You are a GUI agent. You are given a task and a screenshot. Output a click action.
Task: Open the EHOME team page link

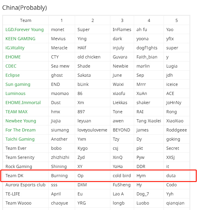tap(13, 57)
